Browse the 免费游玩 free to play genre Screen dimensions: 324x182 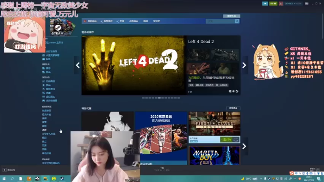47,110
